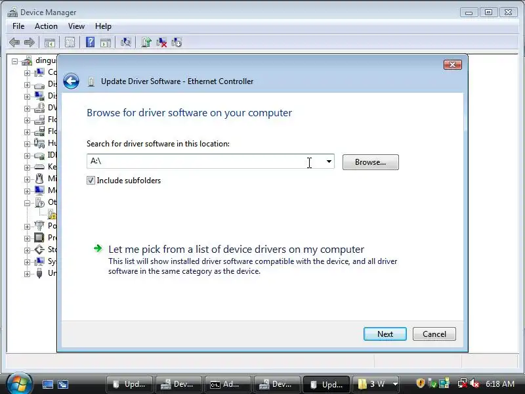Select the USB controllers plug icon

(39, 273)
